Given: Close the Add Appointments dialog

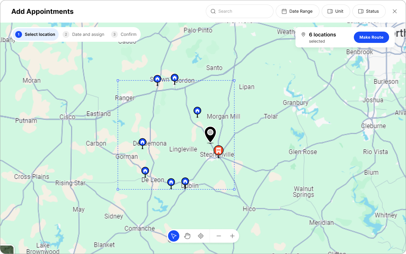Looking at the screenshot, I should tap(395, 11).
